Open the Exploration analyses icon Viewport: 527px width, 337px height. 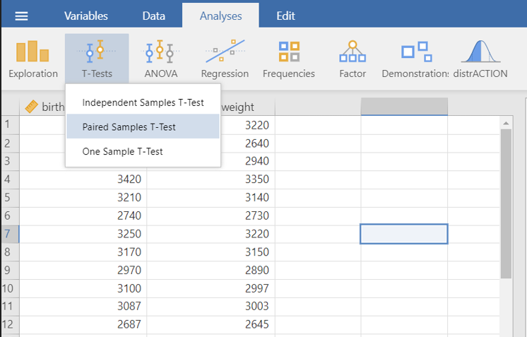click(x=32, y=59)
